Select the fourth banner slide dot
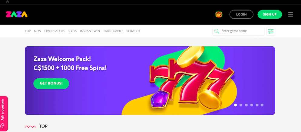Viewport: 301px width, 132px height. (251, 105)
